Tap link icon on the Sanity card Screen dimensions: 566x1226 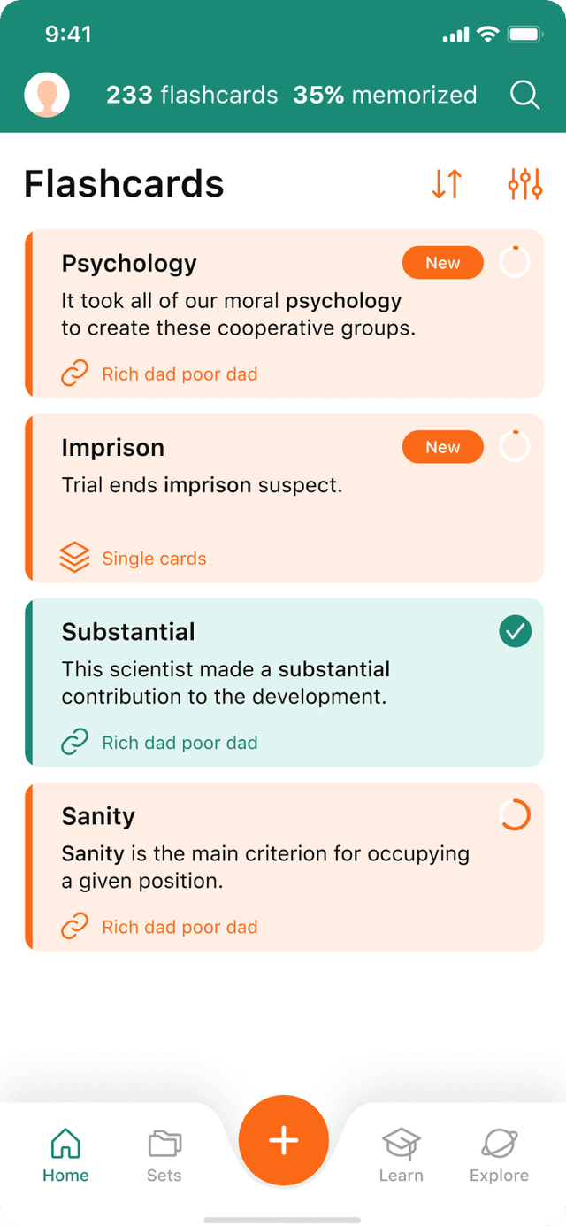click(x=74, y=927)
